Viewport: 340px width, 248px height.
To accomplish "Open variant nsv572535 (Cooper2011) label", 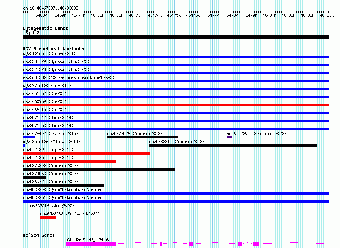I will (48, 158).
